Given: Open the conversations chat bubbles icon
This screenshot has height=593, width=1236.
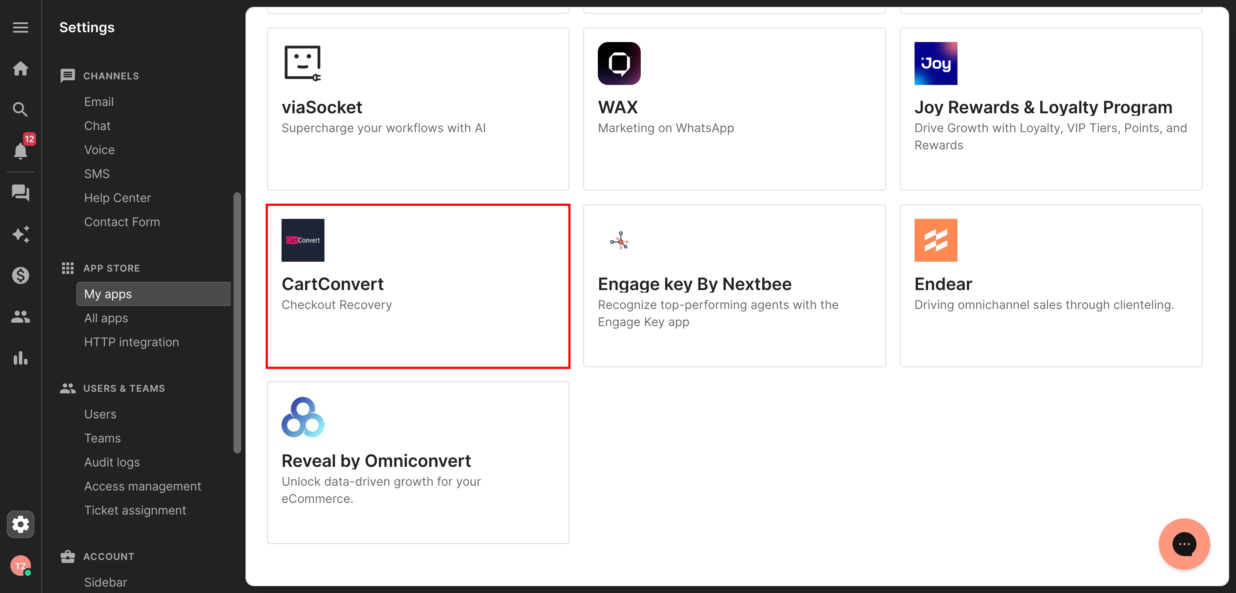Looking at the screenshot, I should click(20, 193).
